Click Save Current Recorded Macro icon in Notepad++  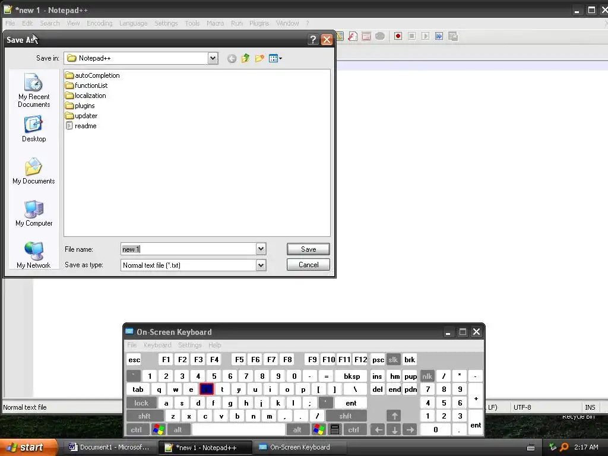tap(453, 36)
